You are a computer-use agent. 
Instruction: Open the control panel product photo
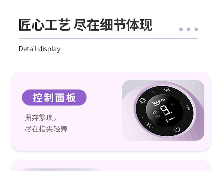(x=163, y=110)
